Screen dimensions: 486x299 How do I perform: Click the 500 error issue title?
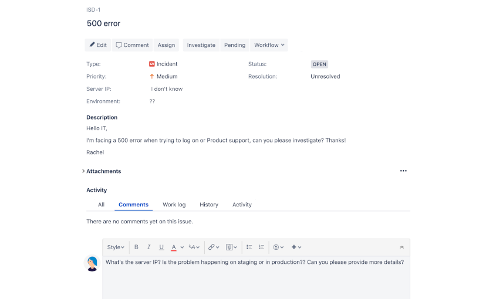103,23
